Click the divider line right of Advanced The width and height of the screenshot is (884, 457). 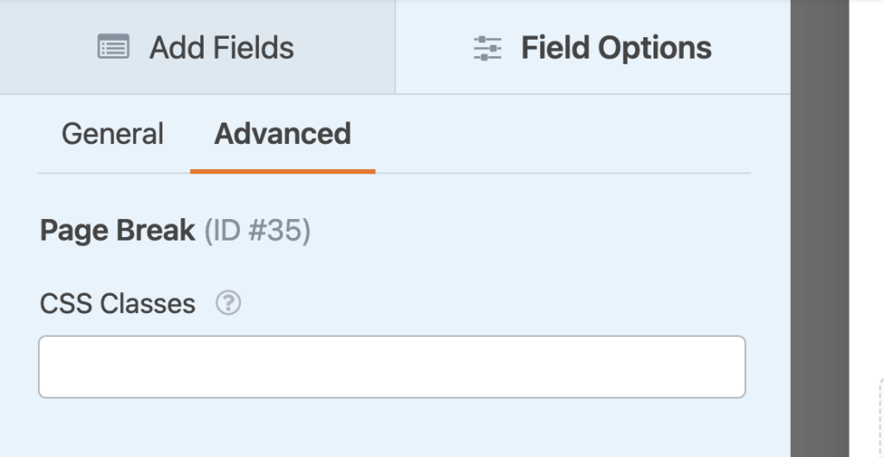[x=561, y=172]
